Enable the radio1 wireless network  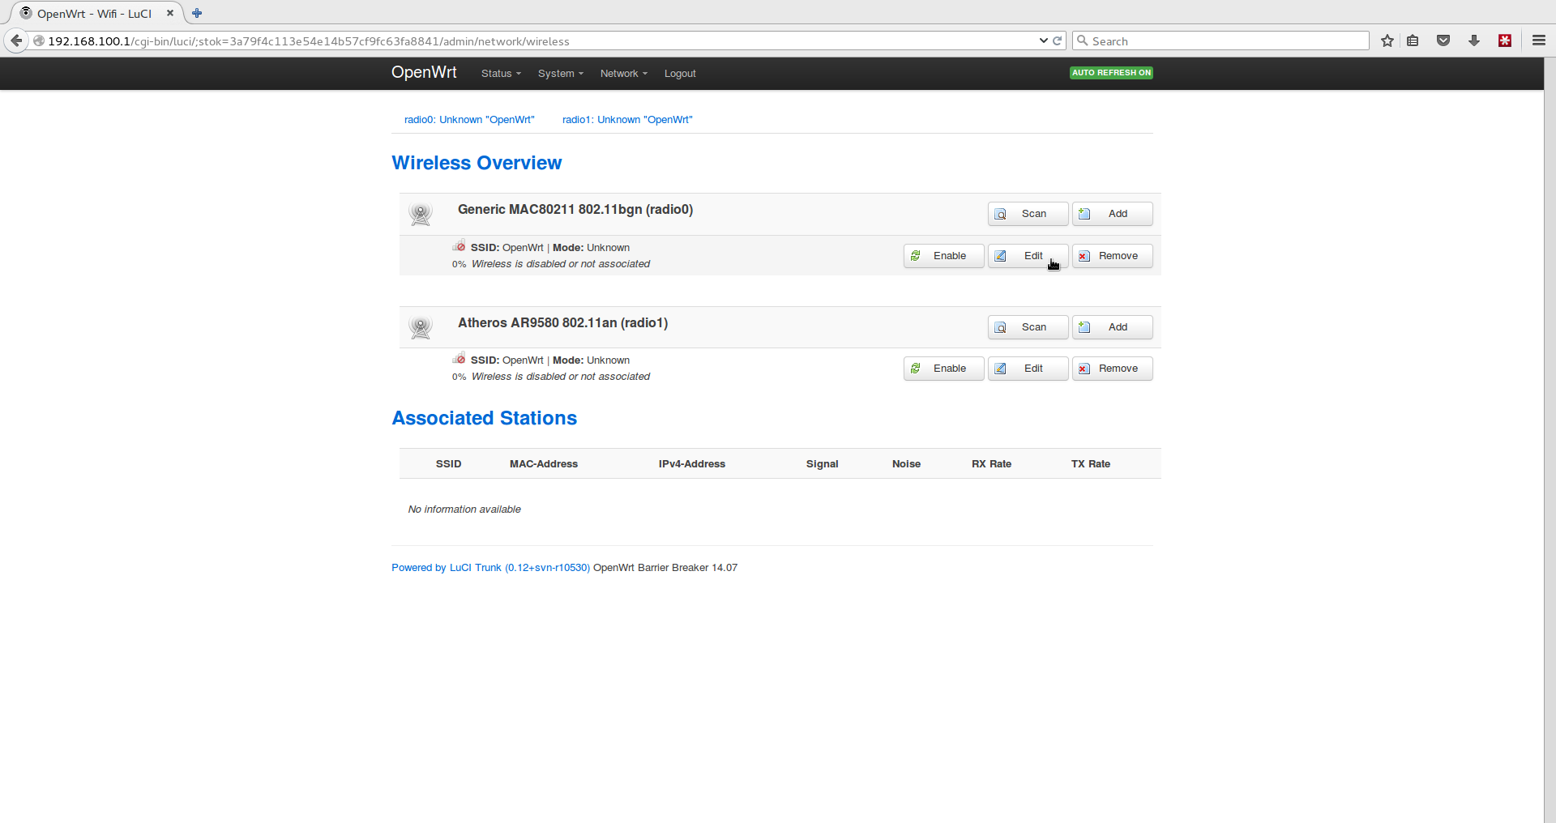pyautogui.click(x=943, y=369)
